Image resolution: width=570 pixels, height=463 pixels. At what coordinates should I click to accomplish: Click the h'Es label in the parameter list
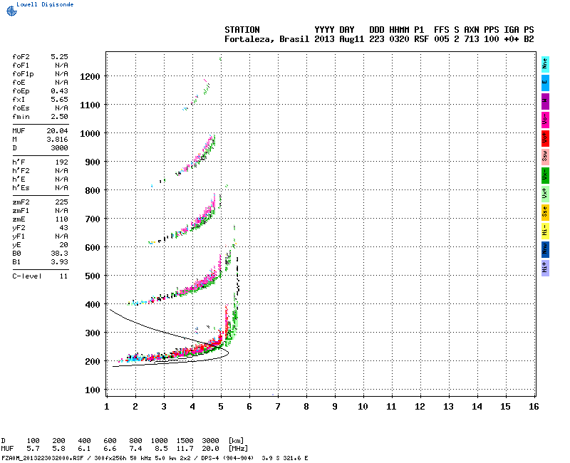(21, 188)
